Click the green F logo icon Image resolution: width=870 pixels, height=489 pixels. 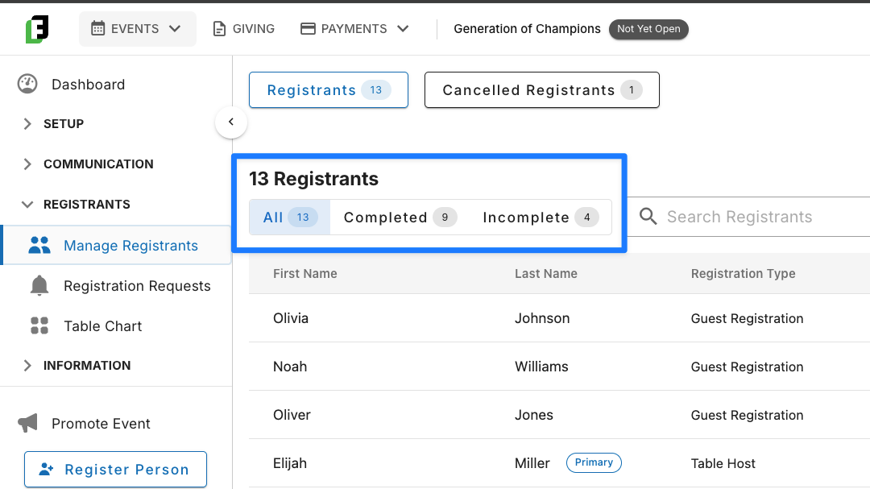(37, 29)
